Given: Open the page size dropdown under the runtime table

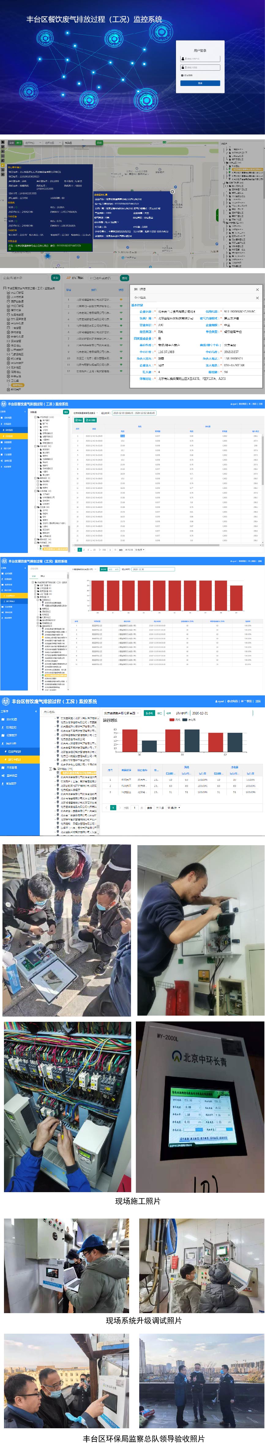Looking at the screenshot, I should point(172,807).
